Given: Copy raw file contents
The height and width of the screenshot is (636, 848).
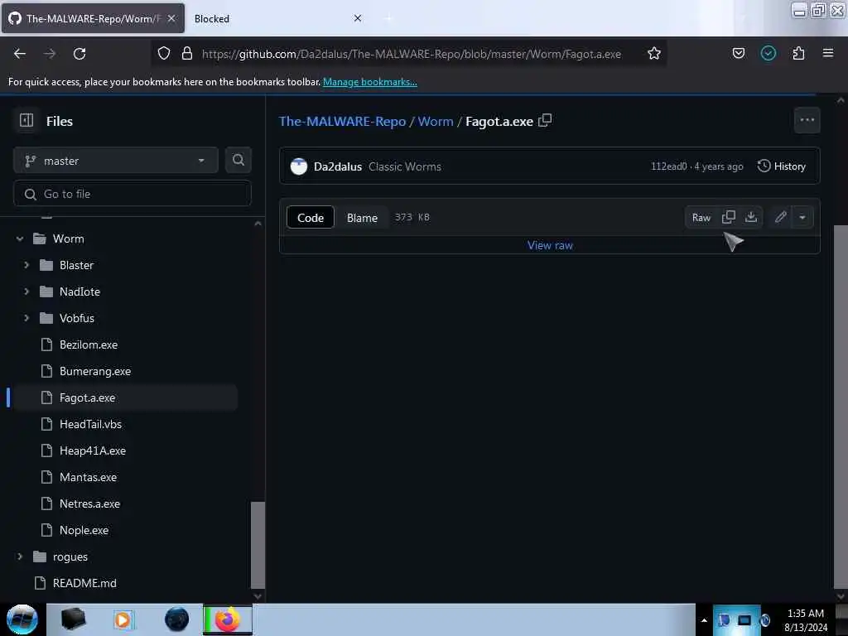Looking at the screenshot, I should coord(729,218).
